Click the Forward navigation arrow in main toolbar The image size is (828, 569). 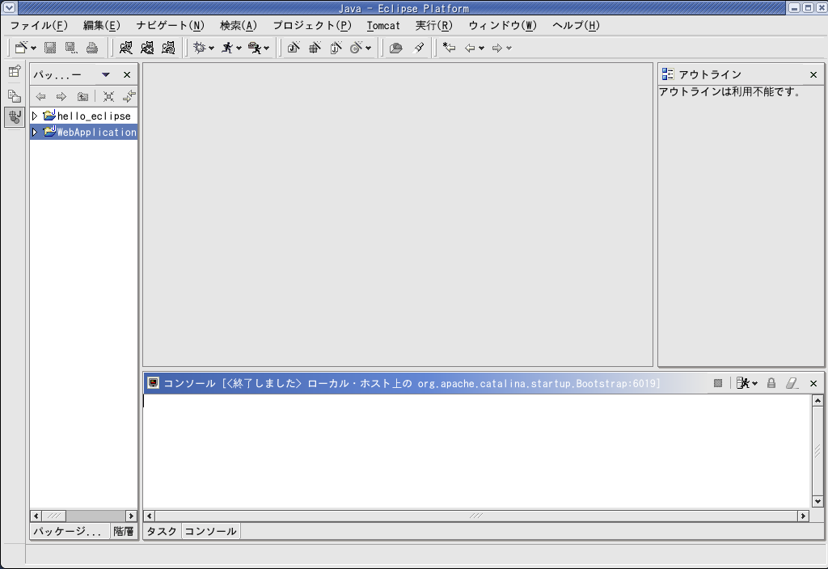[497, 48]
